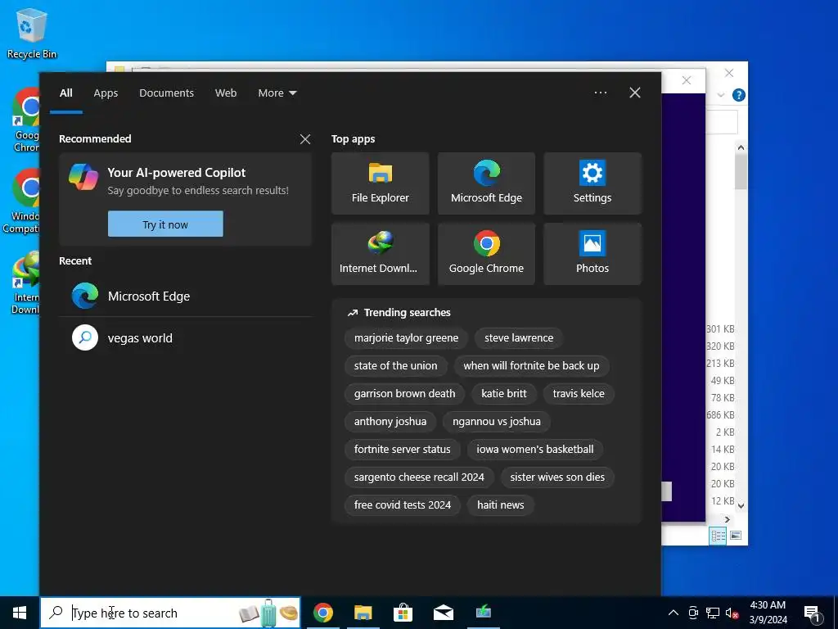
Task: Click the '686 KB' file size entry
Action: (720, 415)
